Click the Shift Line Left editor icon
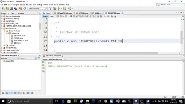Image resolution: width=185 pixels, height=104 pixels. 98,16
